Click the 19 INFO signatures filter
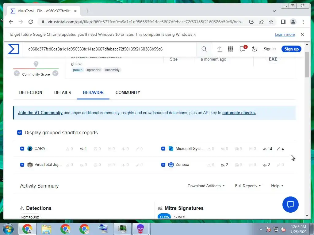This screenshot has width=314, height=235. coord(180,217)
